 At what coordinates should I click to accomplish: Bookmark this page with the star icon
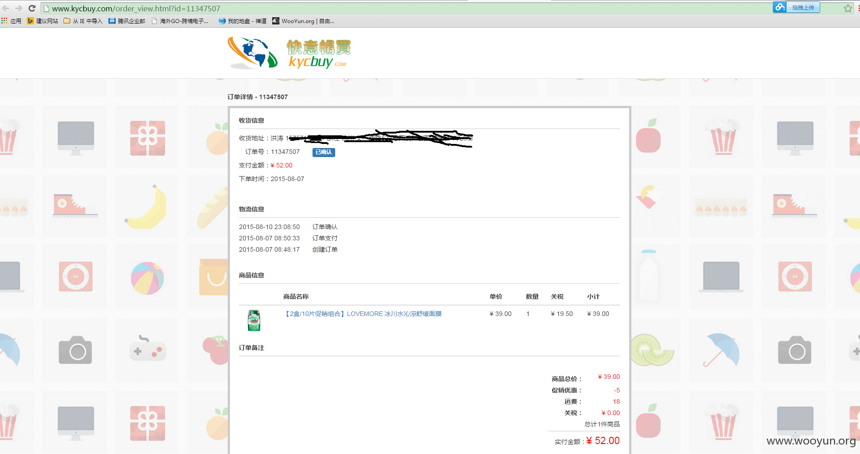click(x=848, y=8)
